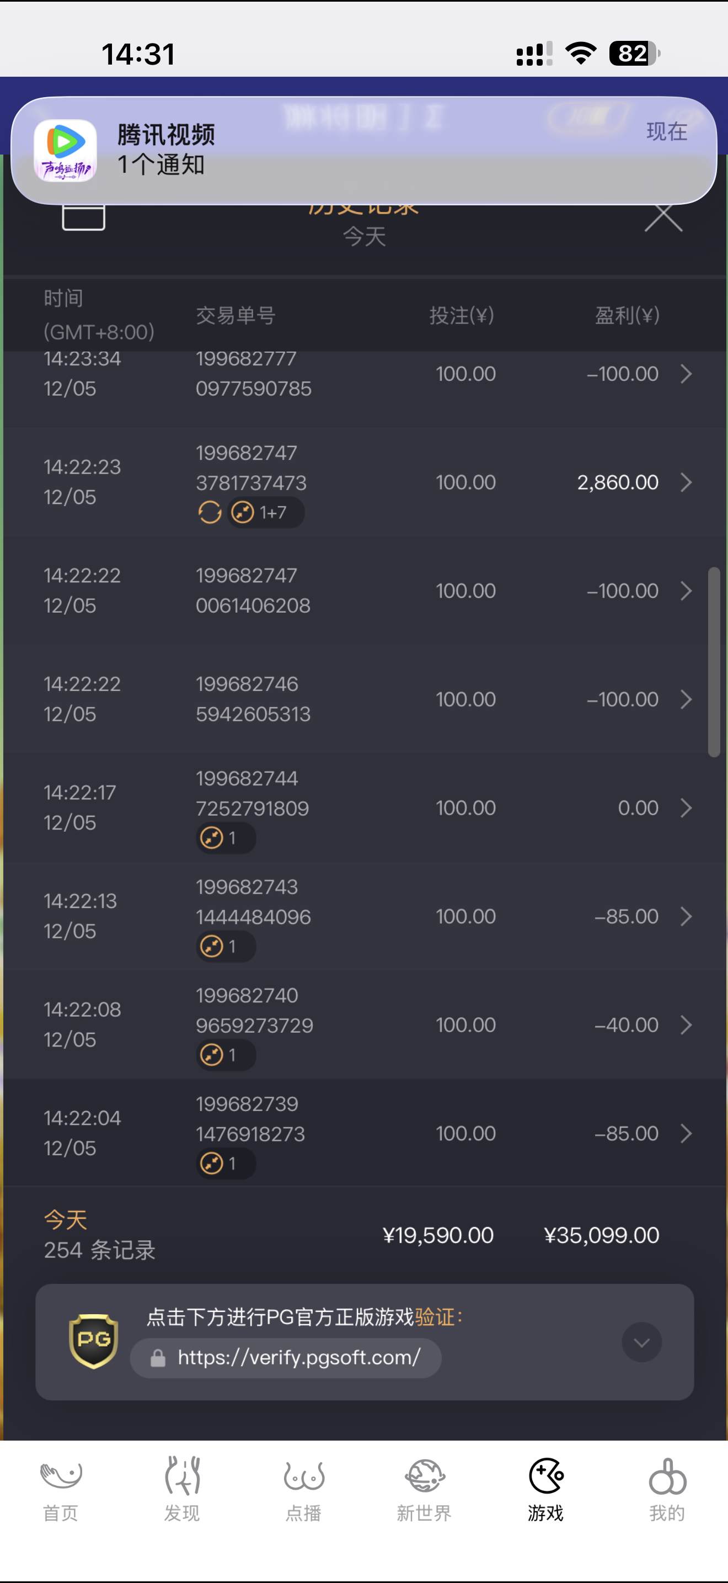Image resolution: width=728 pixels, height=1583 pixels.
Task: Close the history records panel
Action: pyautogui.click(x=663, y=217)
